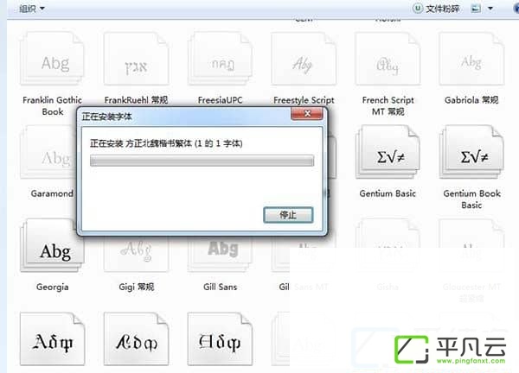Click the Gigi 常规 font name label
The height and width of the screenshot is (373, 519).
tap(137, 287)
